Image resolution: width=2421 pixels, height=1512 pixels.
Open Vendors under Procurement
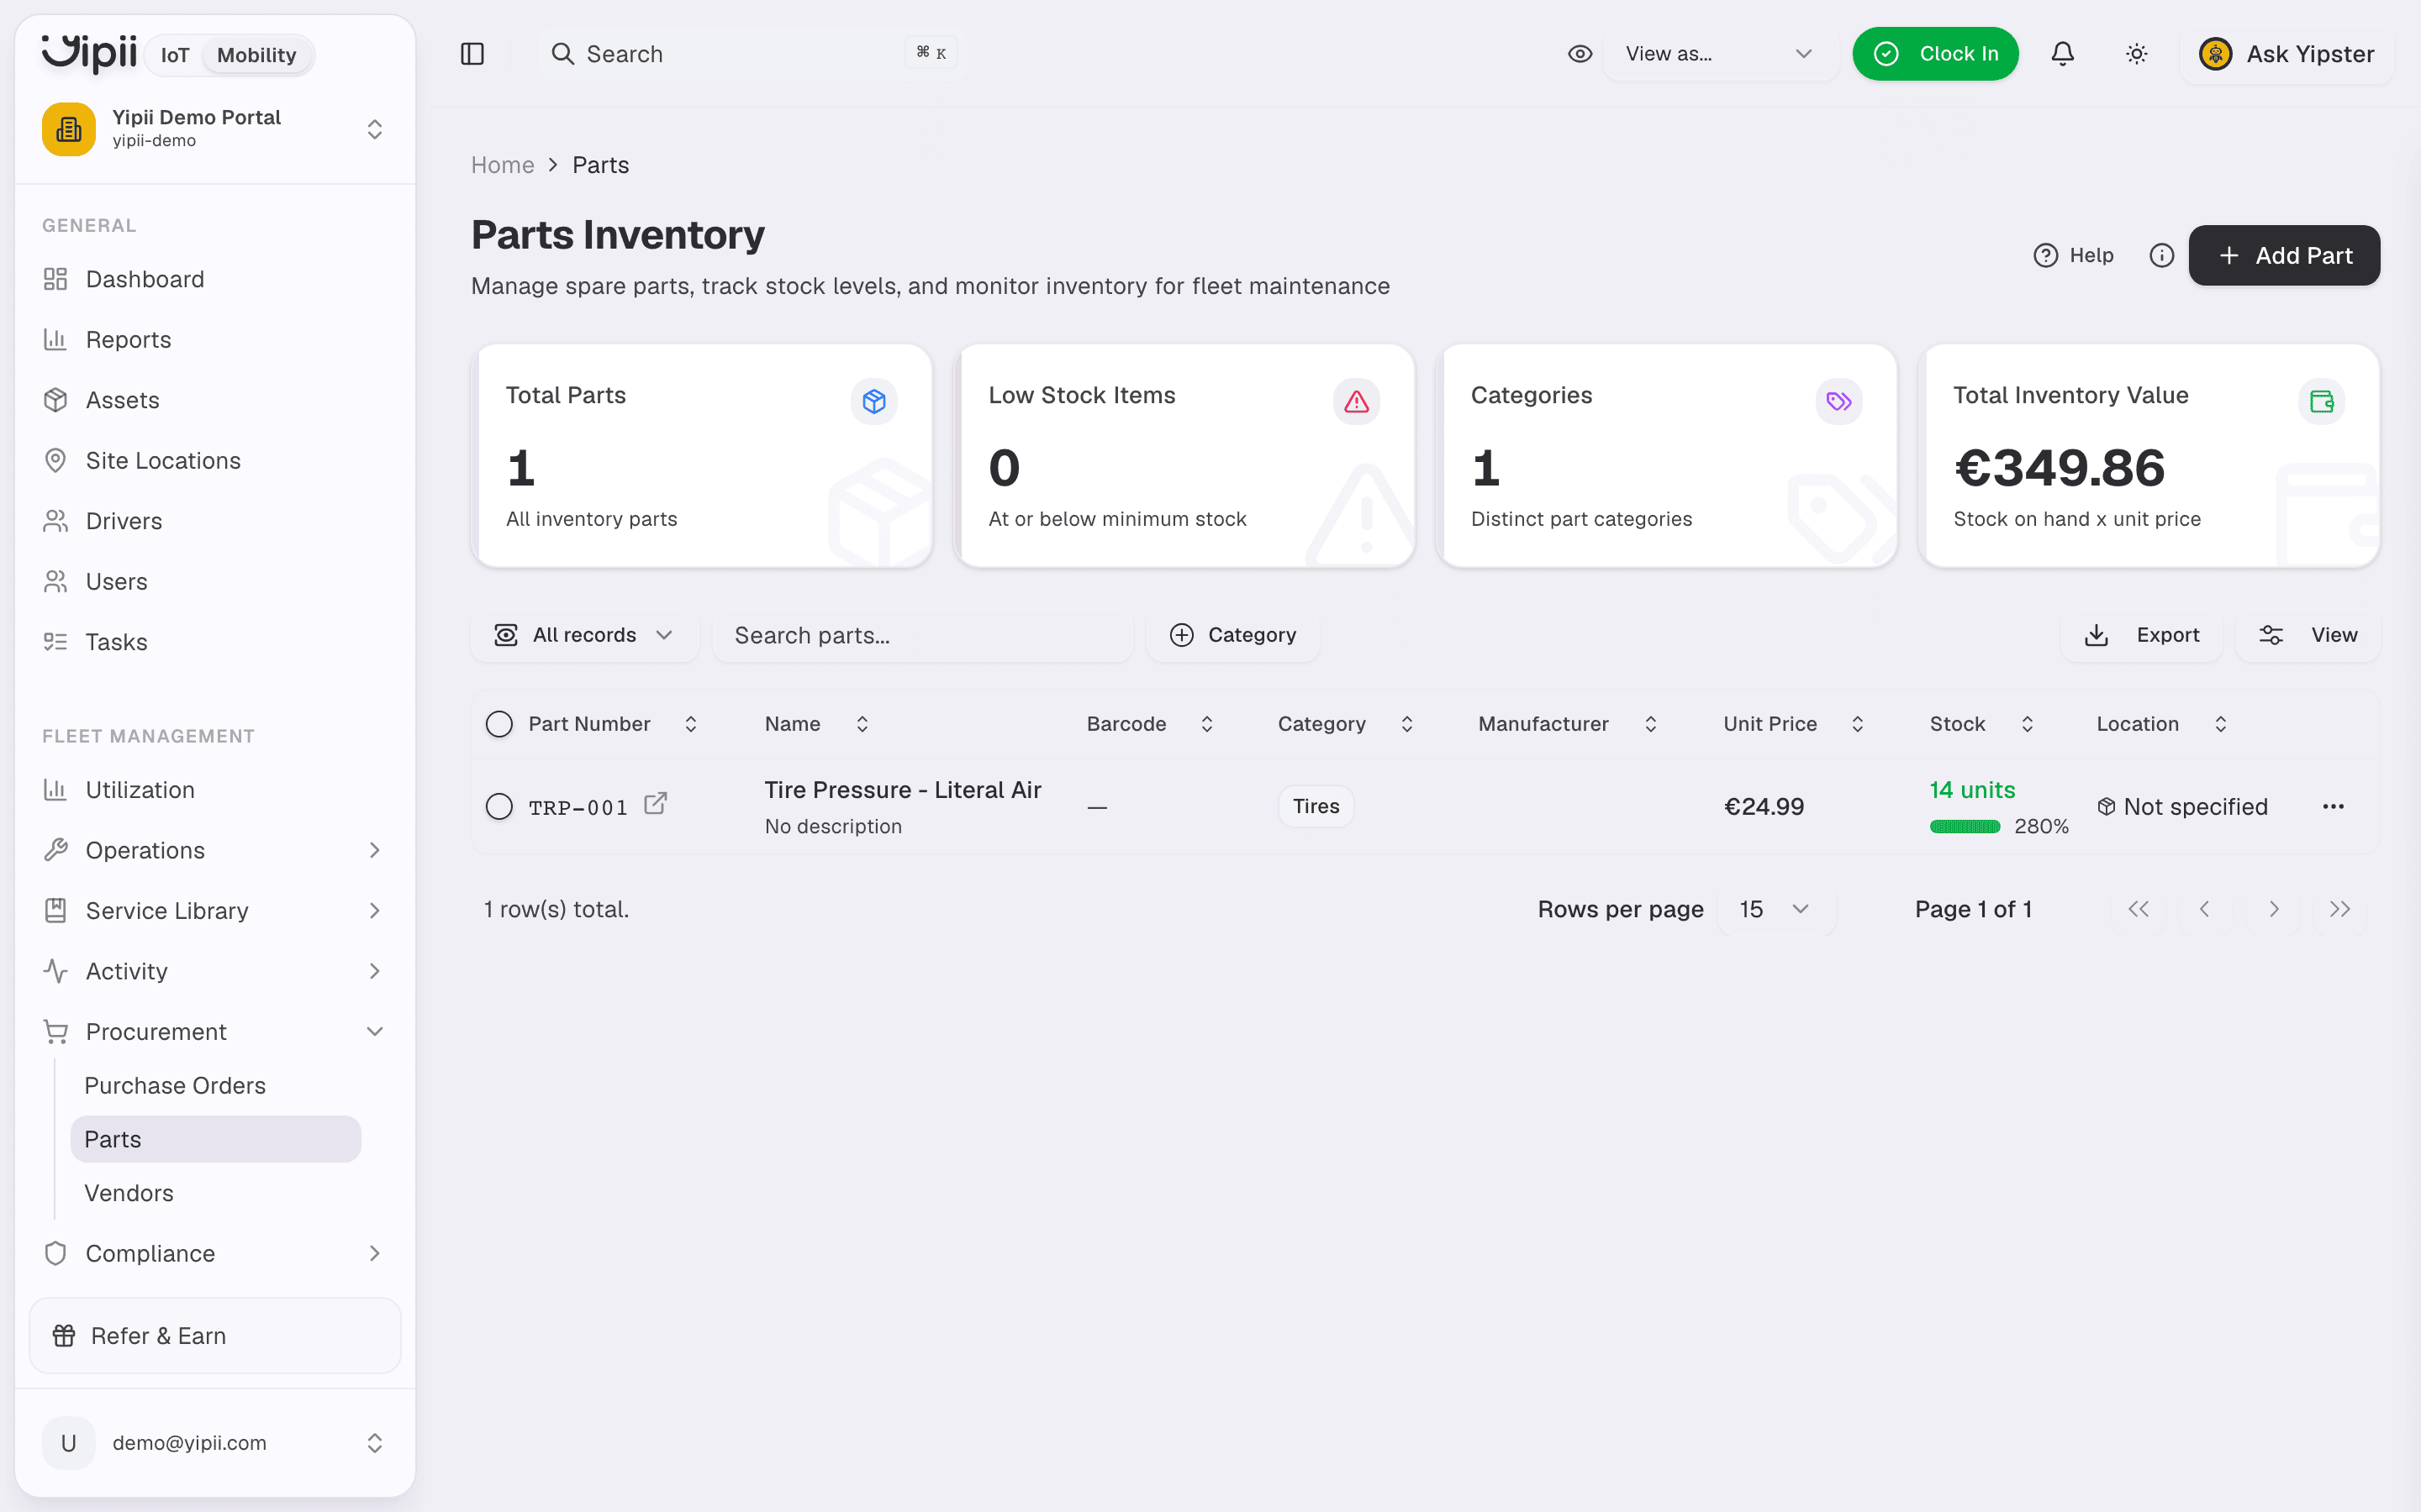tap(215, 1193)
